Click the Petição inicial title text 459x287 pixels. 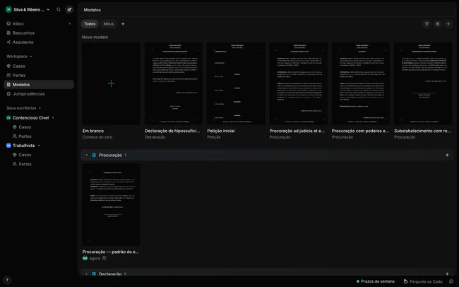(221, 131)
